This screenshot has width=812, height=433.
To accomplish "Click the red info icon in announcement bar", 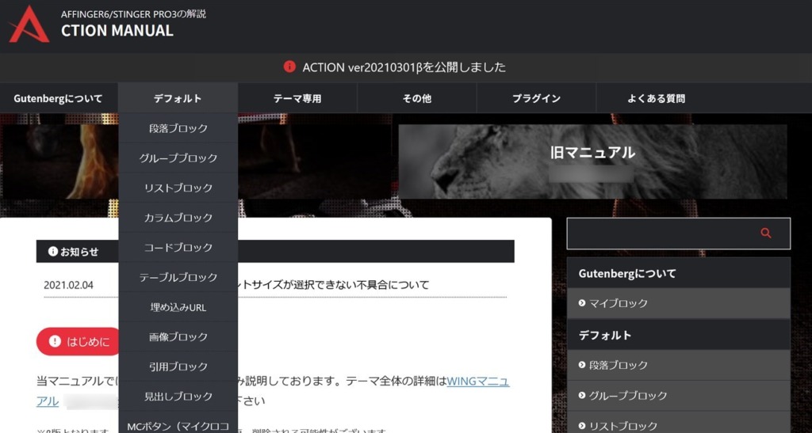I will coord(289,66).
